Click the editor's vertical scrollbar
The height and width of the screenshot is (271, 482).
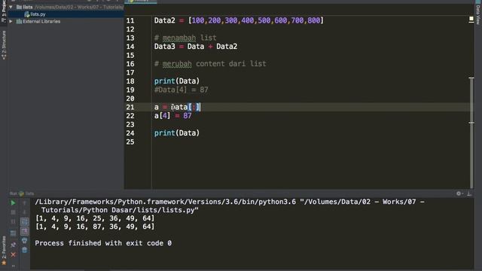pos(471,132)
